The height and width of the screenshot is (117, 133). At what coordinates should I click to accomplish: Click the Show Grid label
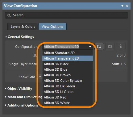27,77
